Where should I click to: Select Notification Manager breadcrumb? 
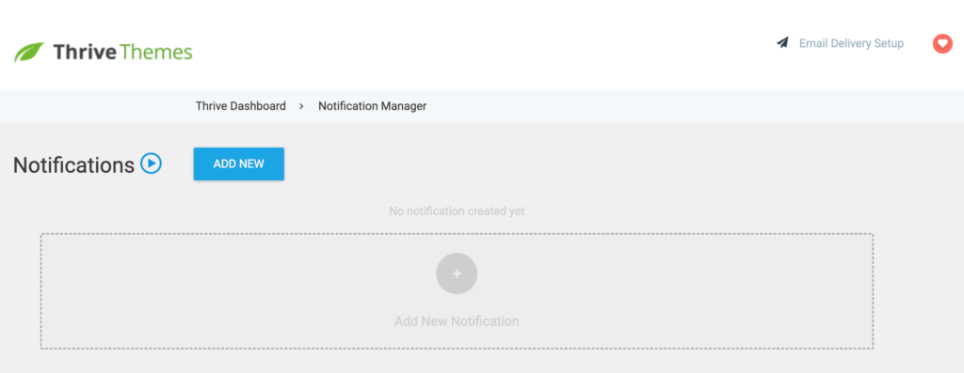coord(372,106)
